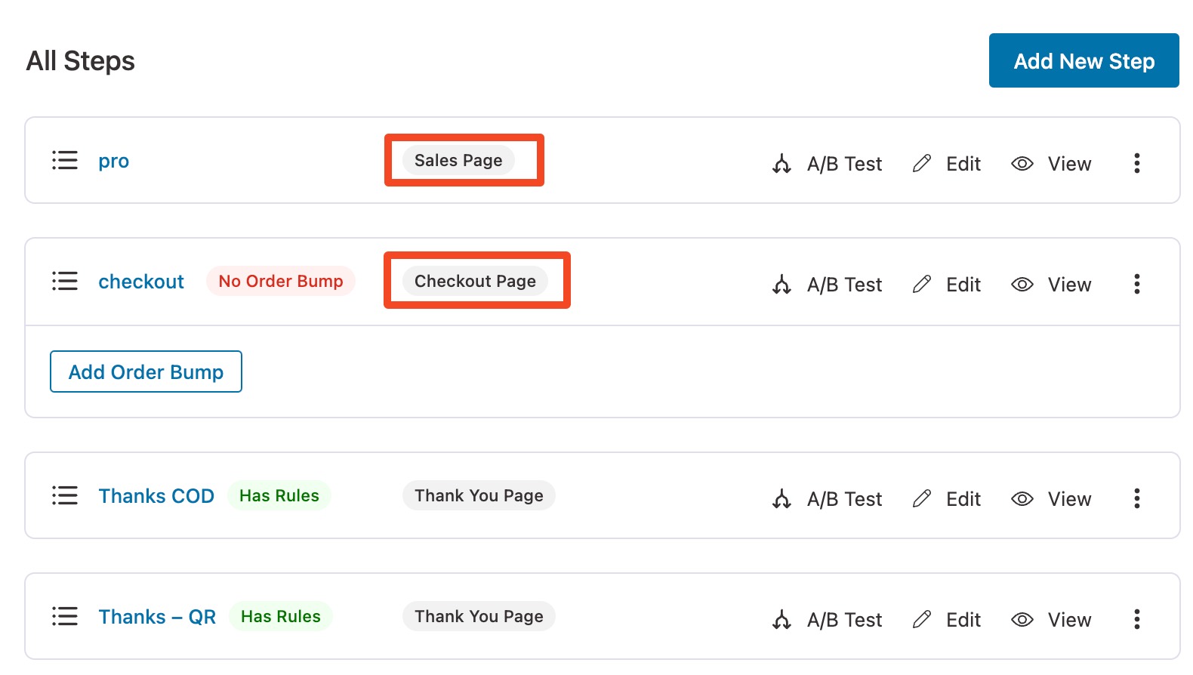Click the drag handle beside Thanks – QR
Viewport: 1193px width, 675px height.
(65, 616)
